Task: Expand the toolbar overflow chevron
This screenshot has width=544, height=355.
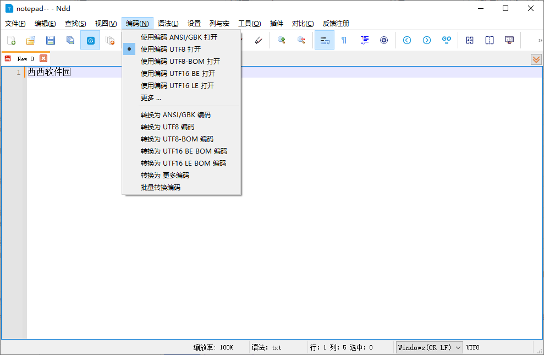Action: pos(540,41)
